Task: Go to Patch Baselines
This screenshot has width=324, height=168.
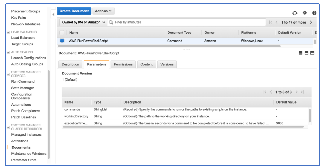Action: 24,117
